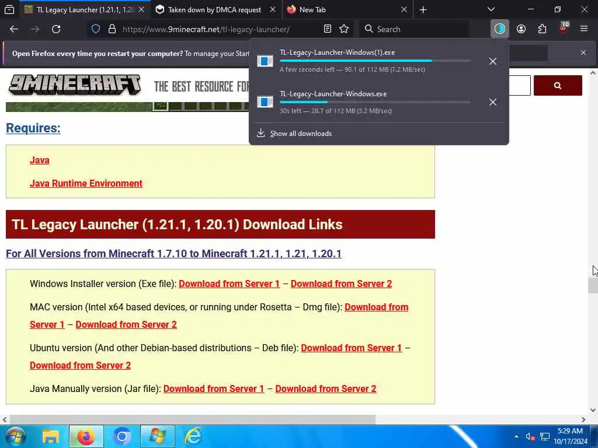The width and height of the screenshot is (598, 448).
Task: Open Java Runtime Environment link
Action: [86, 183]
